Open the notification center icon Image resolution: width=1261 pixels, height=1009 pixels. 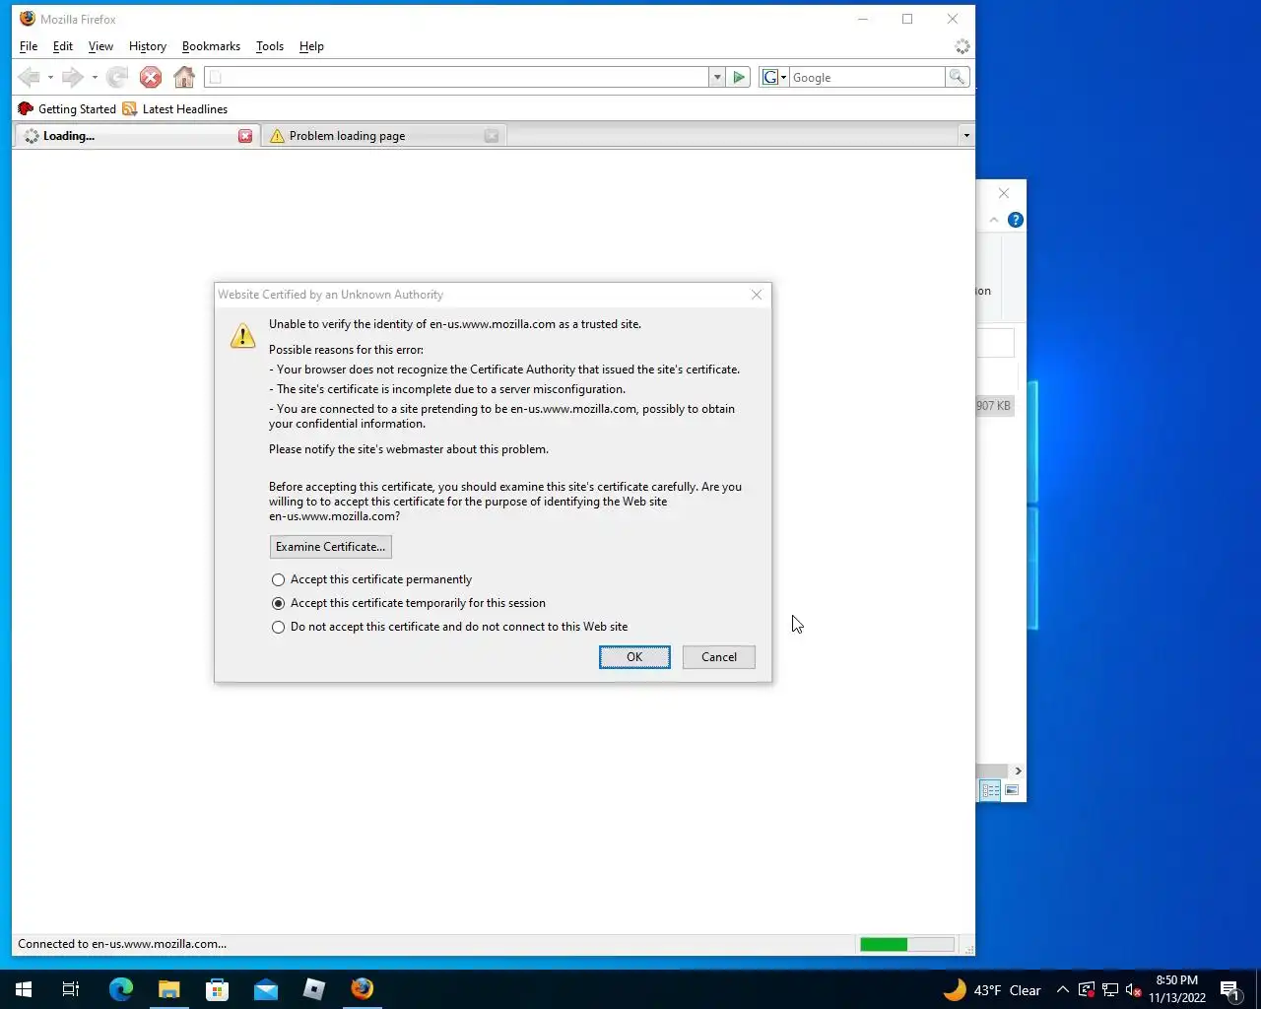[1229, 990]
